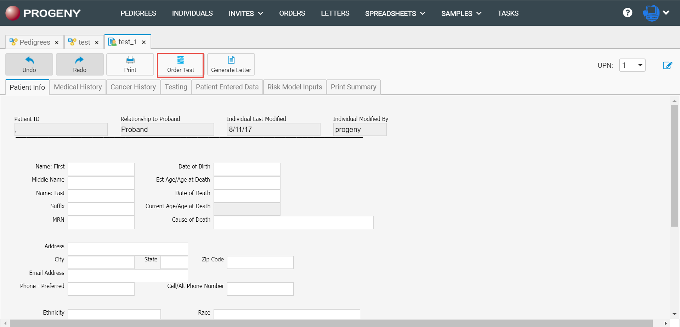Click the vertical scrollbar thumb
This screenshot has height=327, width=680.
[674, 165]
